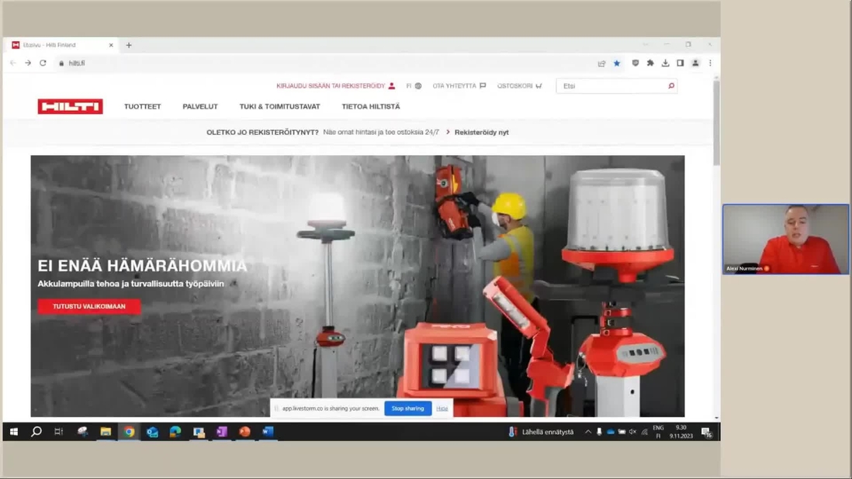Bookmark page with the star icon
This screenshot has height=479, width=852.
click(x=617, y=64)
